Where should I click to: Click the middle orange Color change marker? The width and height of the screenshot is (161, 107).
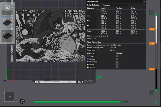click(x=152, y=43)
